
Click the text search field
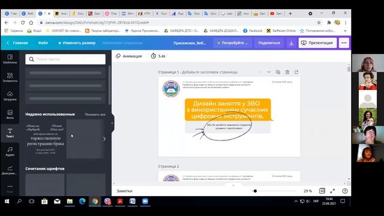(65, 59)
